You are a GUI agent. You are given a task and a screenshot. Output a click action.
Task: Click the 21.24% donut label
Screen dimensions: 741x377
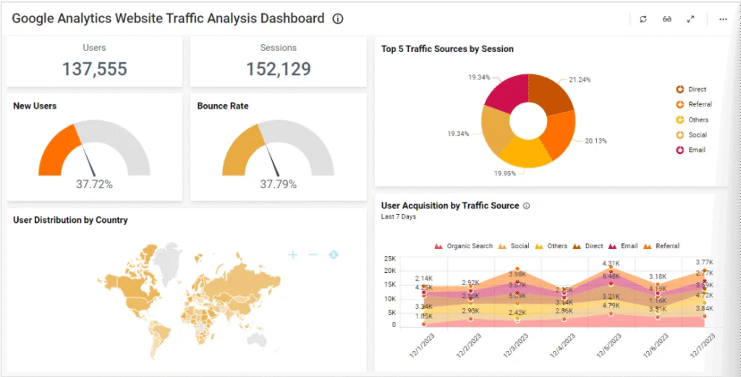[580, 80]
